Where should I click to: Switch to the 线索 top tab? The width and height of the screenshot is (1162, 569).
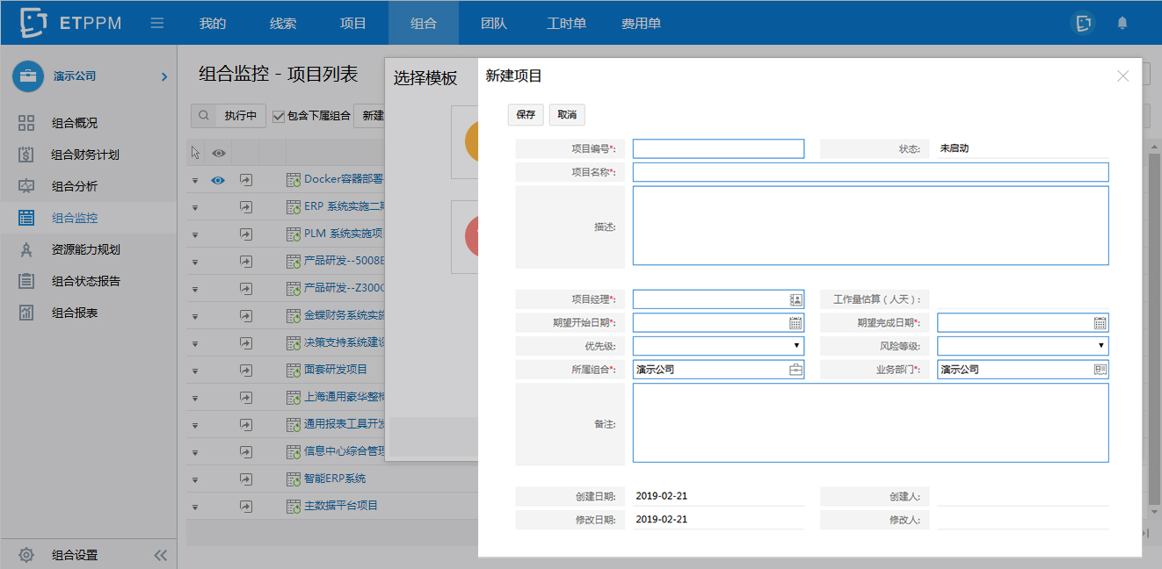coord(283,23)
